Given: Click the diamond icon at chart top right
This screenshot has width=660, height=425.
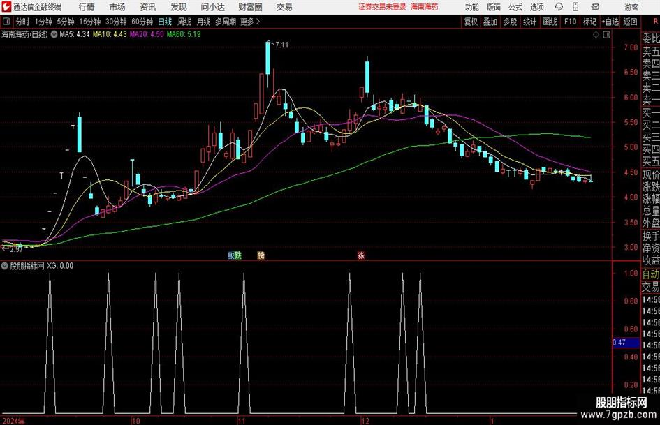Looking at the screenshot, I should pyautogui.click(x=596, y=35).
